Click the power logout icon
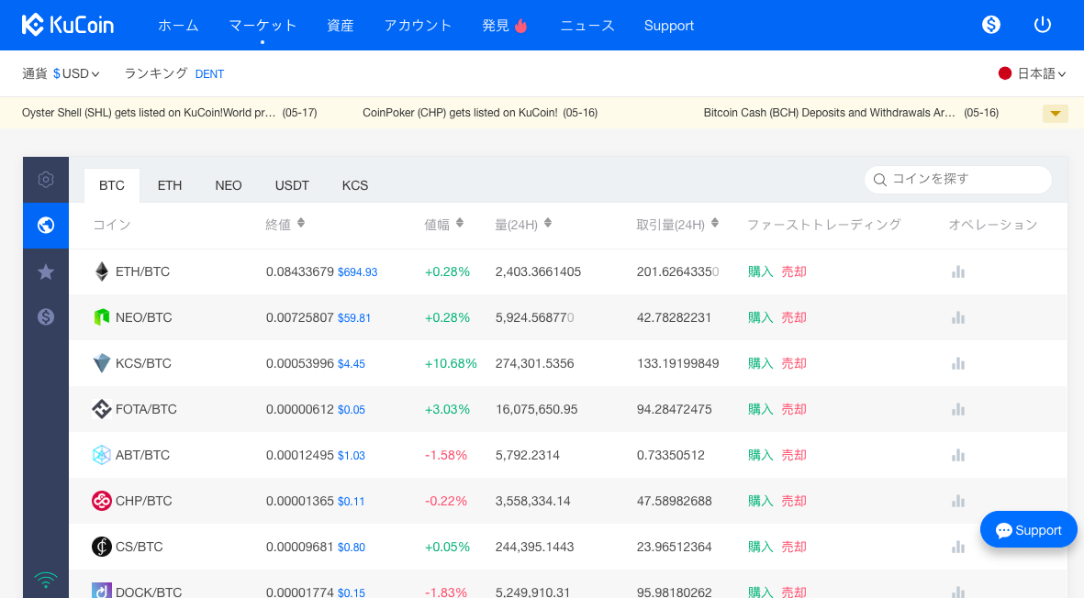The width and height of the screenshot is (1084, 598). pyautogui.click(x=1043, y=25)
